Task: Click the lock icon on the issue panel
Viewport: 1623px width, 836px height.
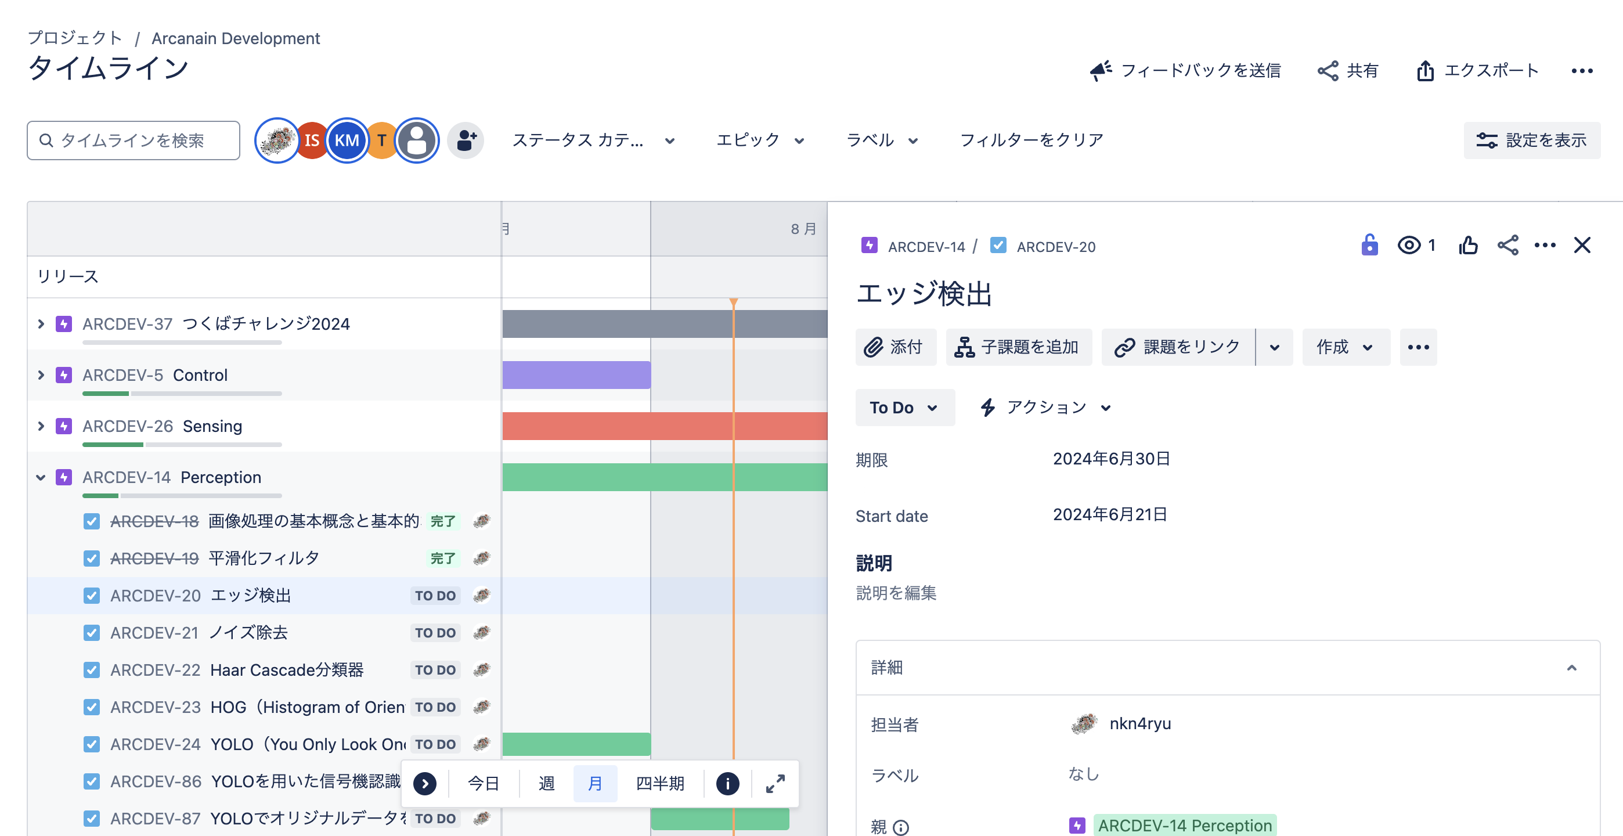Action: click(1369, 246)
